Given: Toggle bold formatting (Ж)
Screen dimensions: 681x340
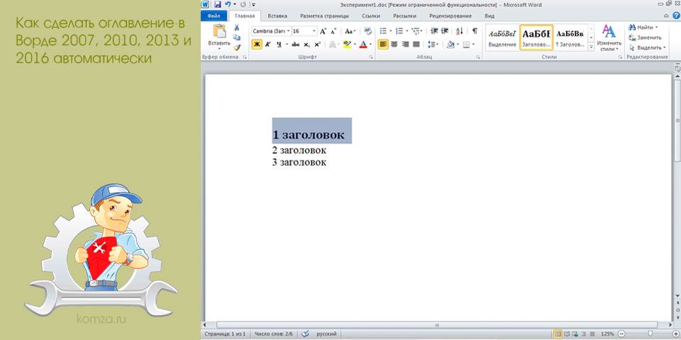Looking at the screenshot, I should pos(257,44).
